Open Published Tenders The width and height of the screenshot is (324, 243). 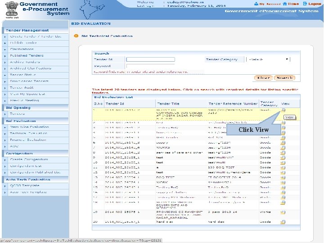(x=27, y=56)
